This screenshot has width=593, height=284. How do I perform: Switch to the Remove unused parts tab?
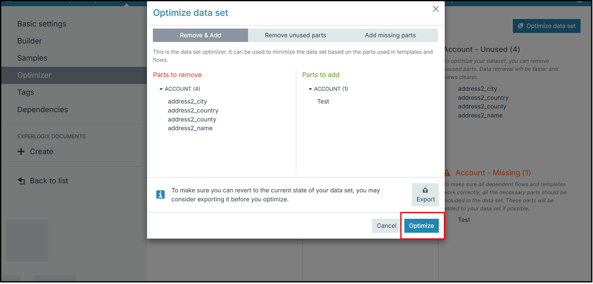[295, 35]
